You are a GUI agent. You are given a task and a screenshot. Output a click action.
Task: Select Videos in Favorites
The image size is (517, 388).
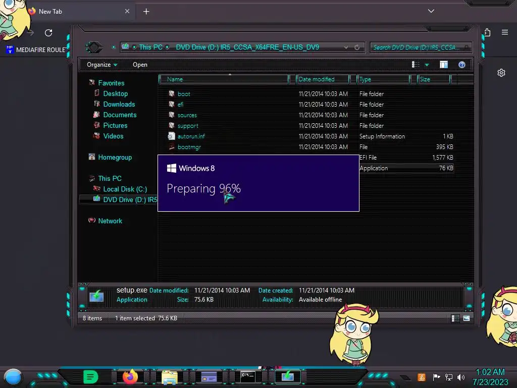tap(113, 136)
